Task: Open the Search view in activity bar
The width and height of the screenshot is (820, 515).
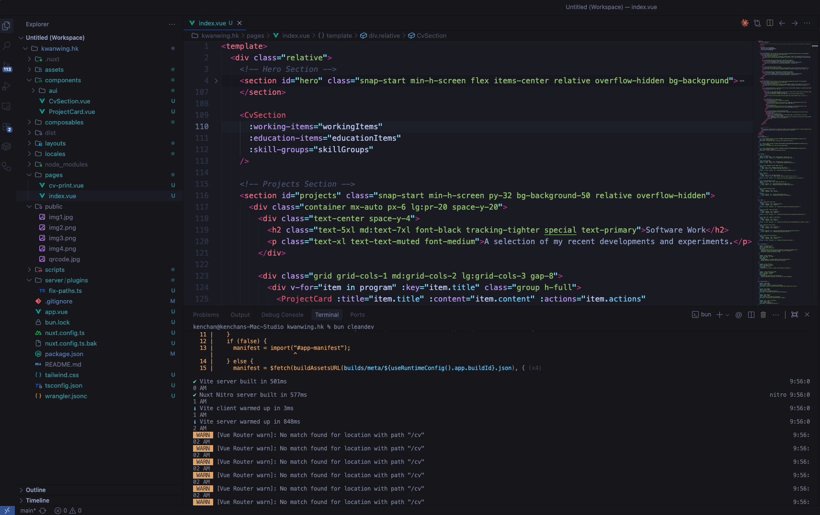Action: [7, 46]
